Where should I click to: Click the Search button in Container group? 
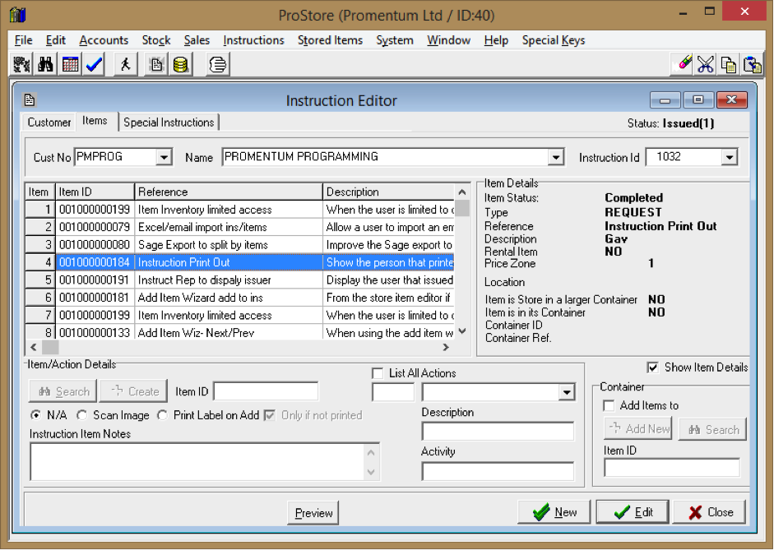[713, 429]
